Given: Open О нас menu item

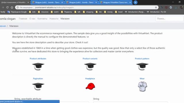Looking at the screenshot, I should pos(32,19).
